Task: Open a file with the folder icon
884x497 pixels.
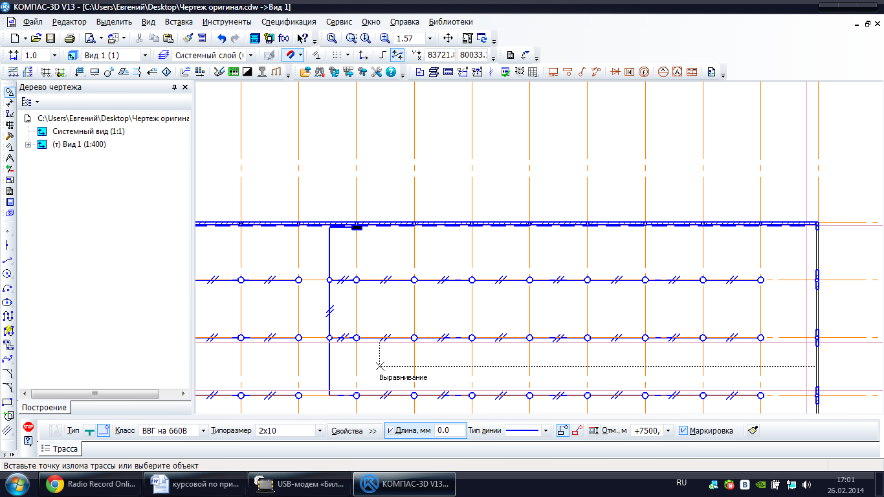Action: (x=36, y=38)
